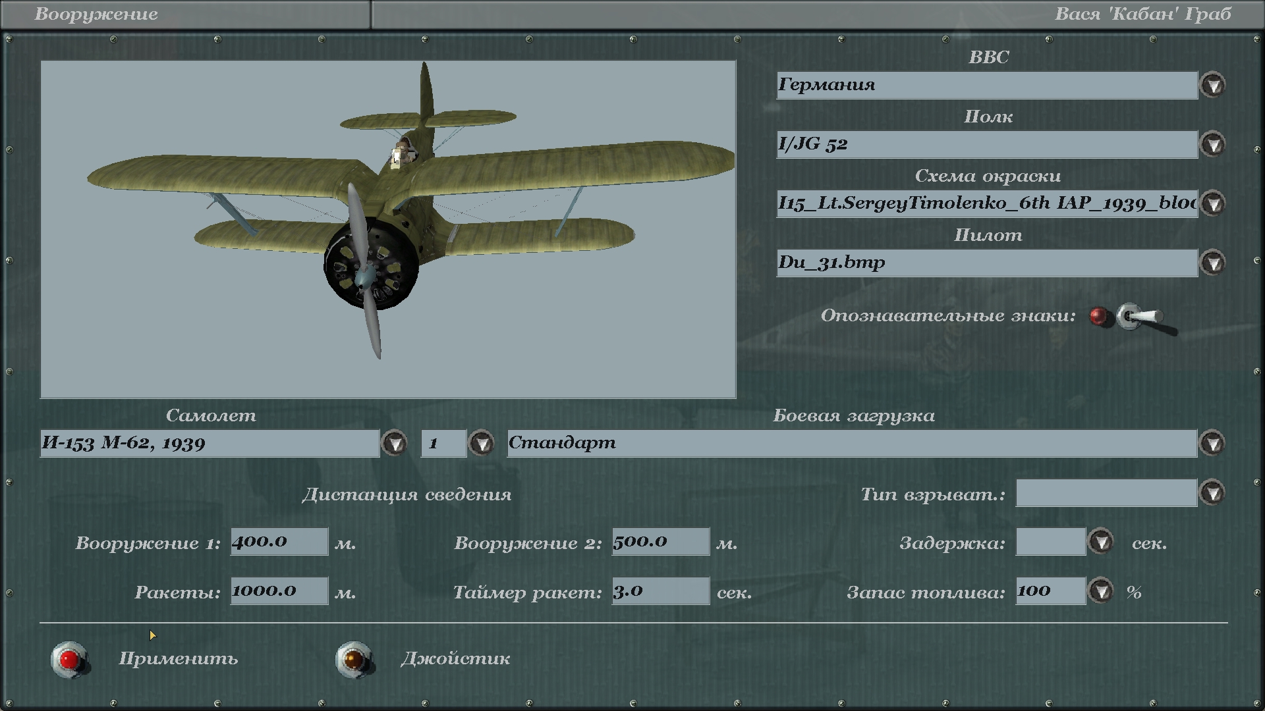This screenshot has width=1265, height=711.
Task: Click the Применить label text
Action: click(x=178, y=659)
